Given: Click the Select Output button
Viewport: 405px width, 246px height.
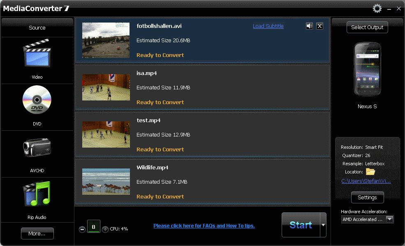Looking at the screenshot, I should [367, 27].
